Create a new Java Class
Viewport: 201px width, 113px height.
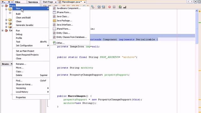69,16
